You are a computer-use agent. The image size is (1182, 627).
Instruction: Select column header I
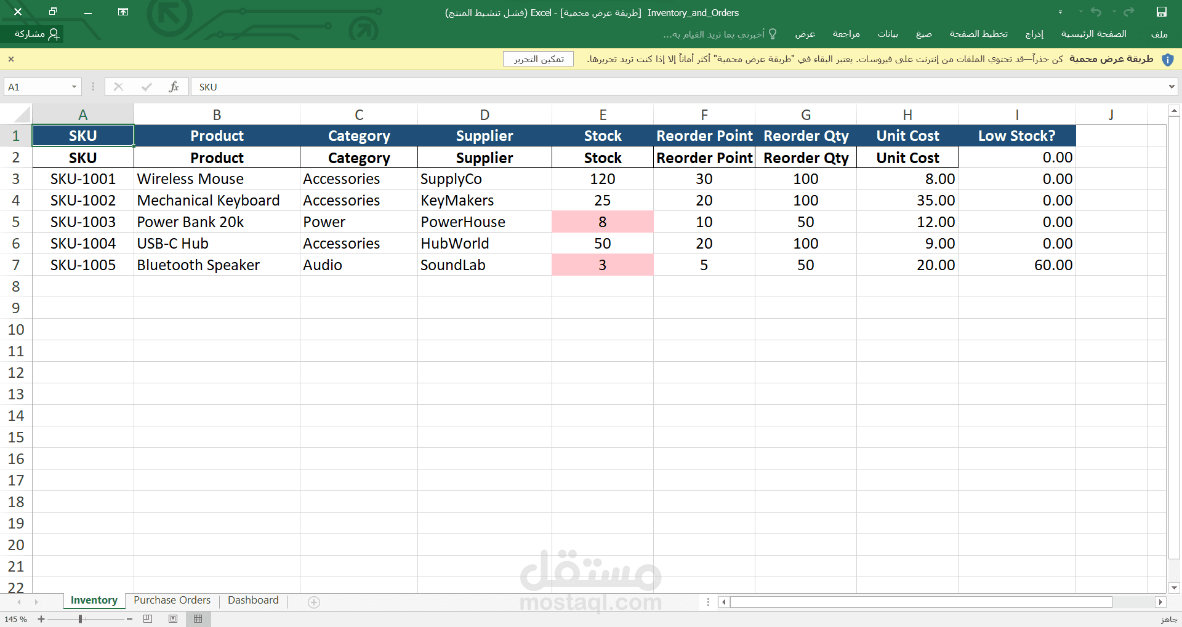click(x=1017, y=114)
